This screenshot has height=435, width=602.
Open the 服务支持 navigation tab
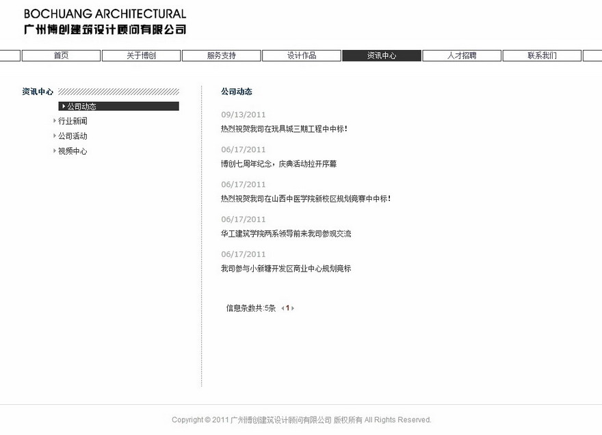(x=222, y=55)
